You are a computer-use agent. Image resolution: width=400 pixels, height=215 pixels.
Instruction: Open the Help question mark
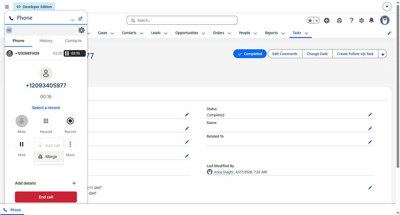pyautogui.click(x=352, y=20)
